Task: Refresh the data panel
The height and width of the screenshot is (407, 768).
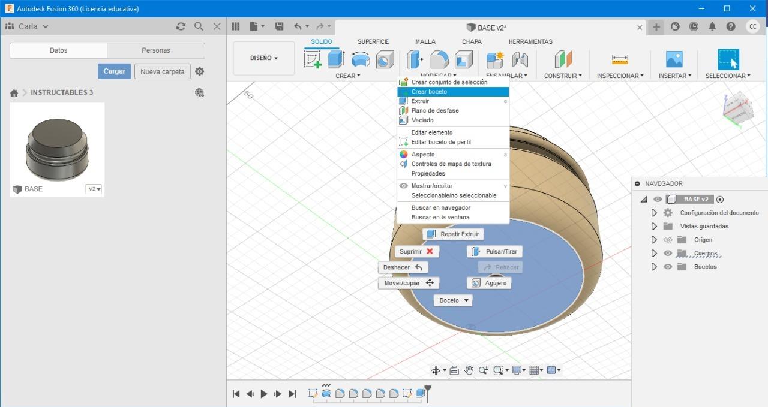Action: click(181, 26)
